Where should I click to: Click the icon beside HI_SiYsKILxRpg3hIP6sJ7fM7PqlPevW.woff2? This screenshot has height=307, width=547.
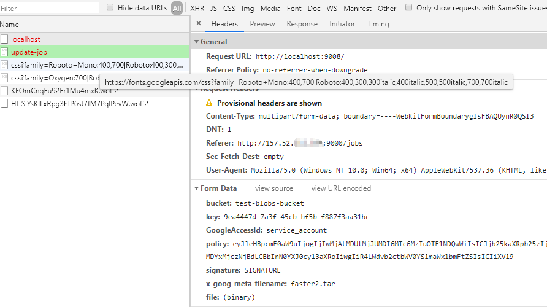[x=4, y=104]
